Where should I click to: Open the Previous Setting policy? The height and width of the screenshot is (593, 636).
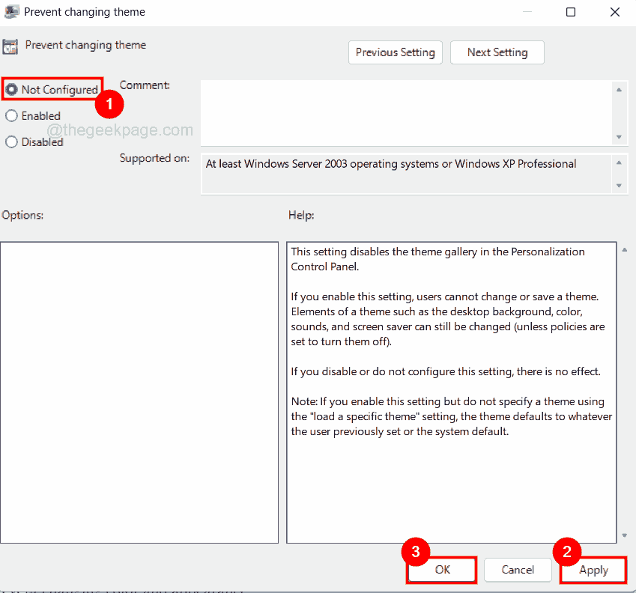tap(395, 52)
